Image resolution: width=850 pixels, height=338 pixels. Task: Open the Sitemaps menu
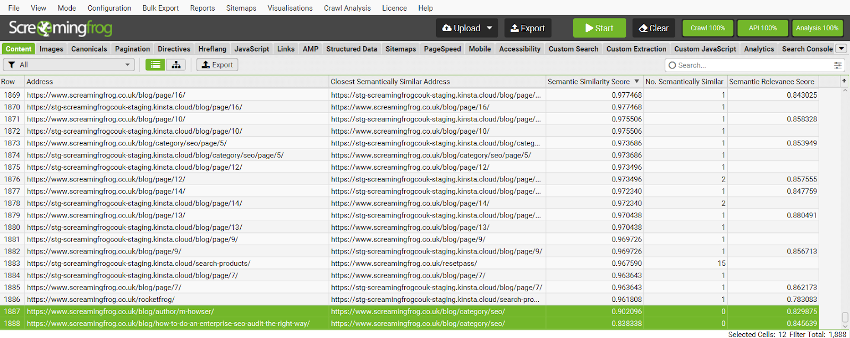coord(241,8)
